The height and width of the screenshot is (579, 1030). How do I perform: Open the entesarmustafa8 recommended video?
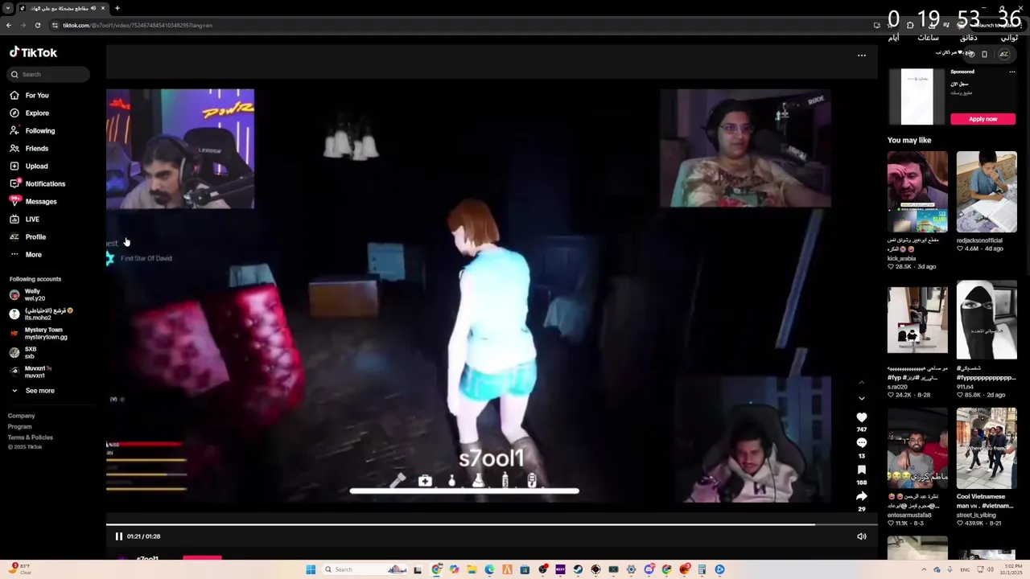click(917, 448)
